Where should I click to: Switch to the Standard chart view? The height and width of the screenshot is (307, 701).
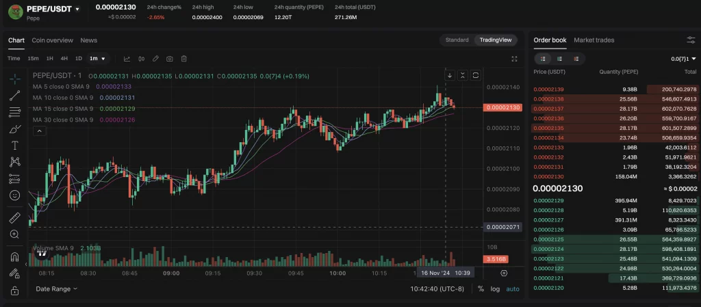click(x=457, y=40)
